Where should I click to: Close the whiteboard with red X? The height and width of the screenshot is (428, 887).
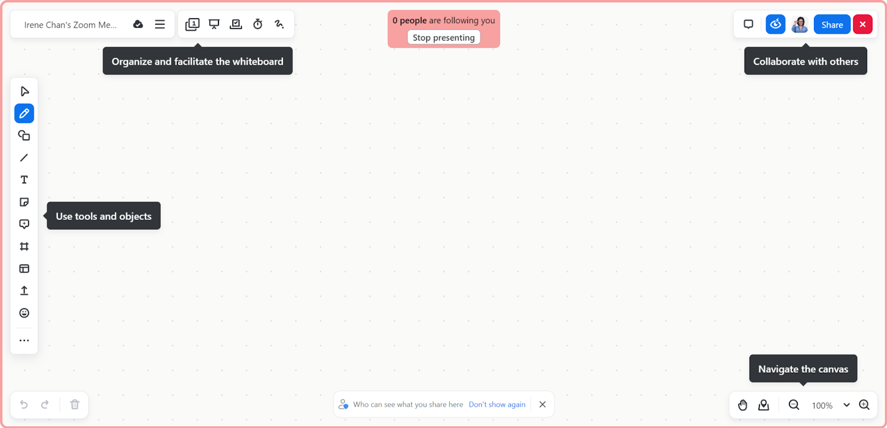(x=863, y=24)
